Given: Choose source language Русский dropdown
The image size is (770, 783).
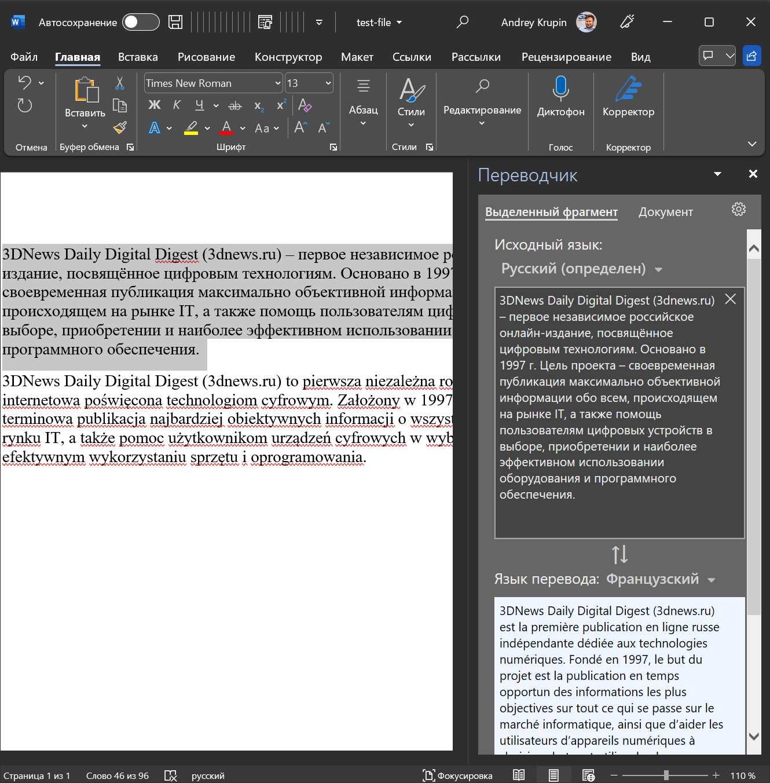Looking at the screenshot, I should (582, 269).
